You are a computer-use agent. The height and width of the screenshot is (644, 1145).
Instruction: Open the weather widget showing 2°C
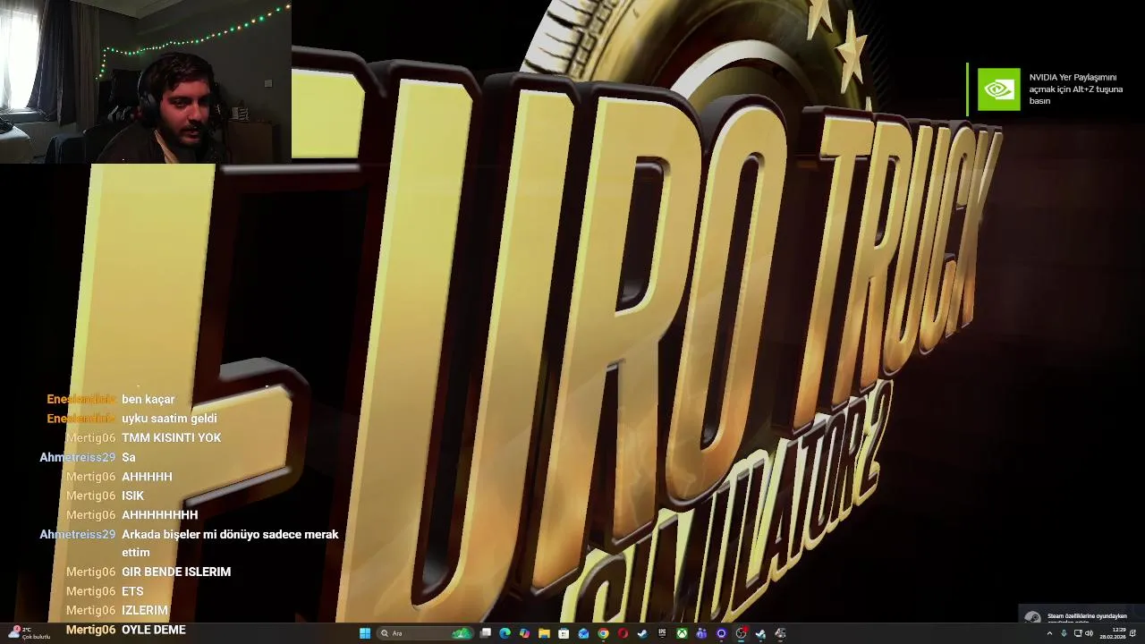(x=29, y=633)
